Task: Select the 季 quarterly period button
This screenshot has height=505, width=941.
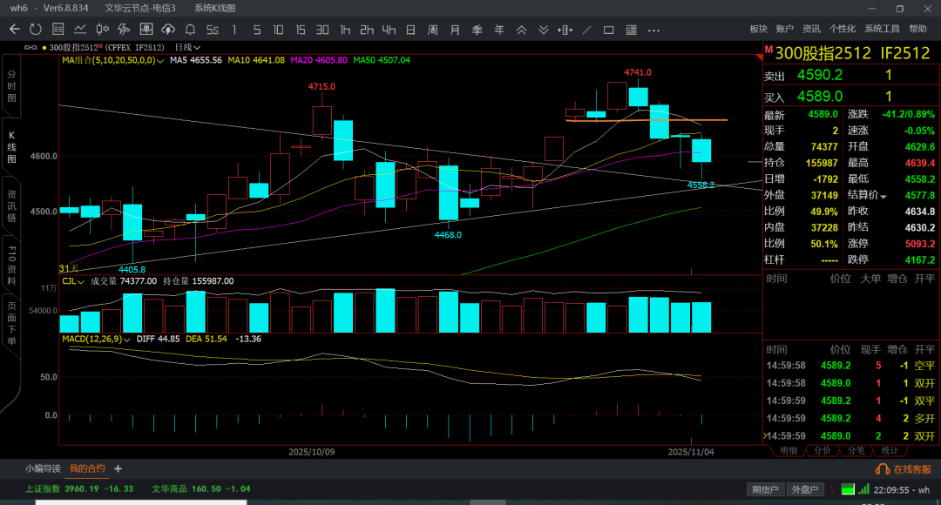Action: point(477,30)
